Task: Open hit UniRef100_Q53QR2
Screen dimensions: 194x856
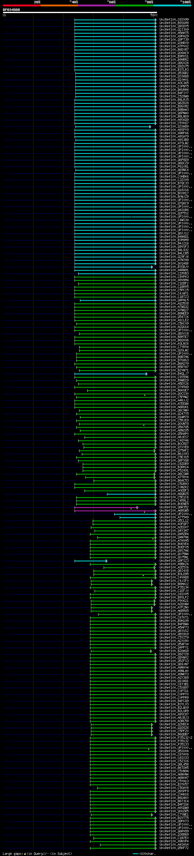Action: pyautogui.click(x=174, y=73)
